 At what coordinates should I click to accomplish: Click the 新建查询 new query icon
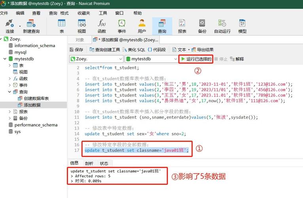tap(31, 26)
